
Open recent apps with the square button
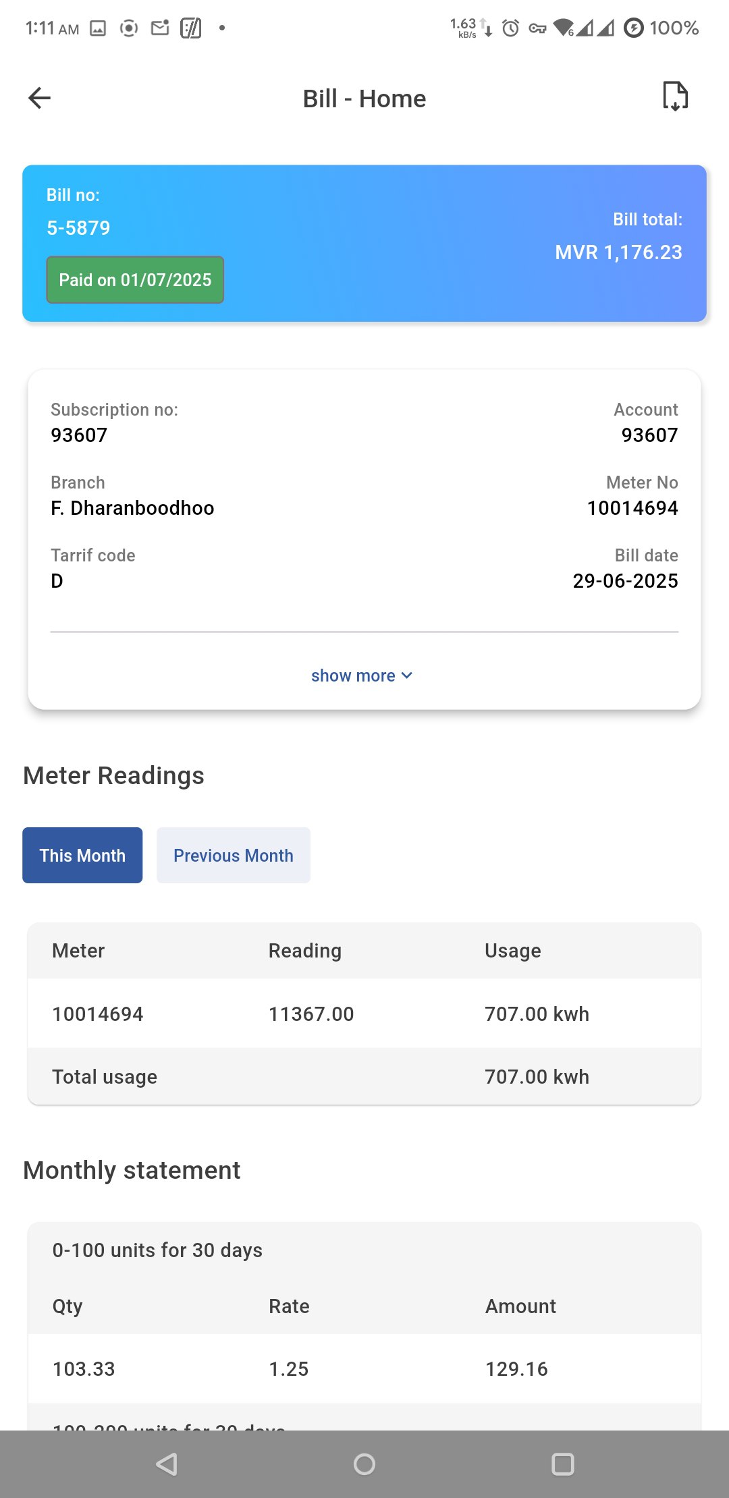[562, 1464]
